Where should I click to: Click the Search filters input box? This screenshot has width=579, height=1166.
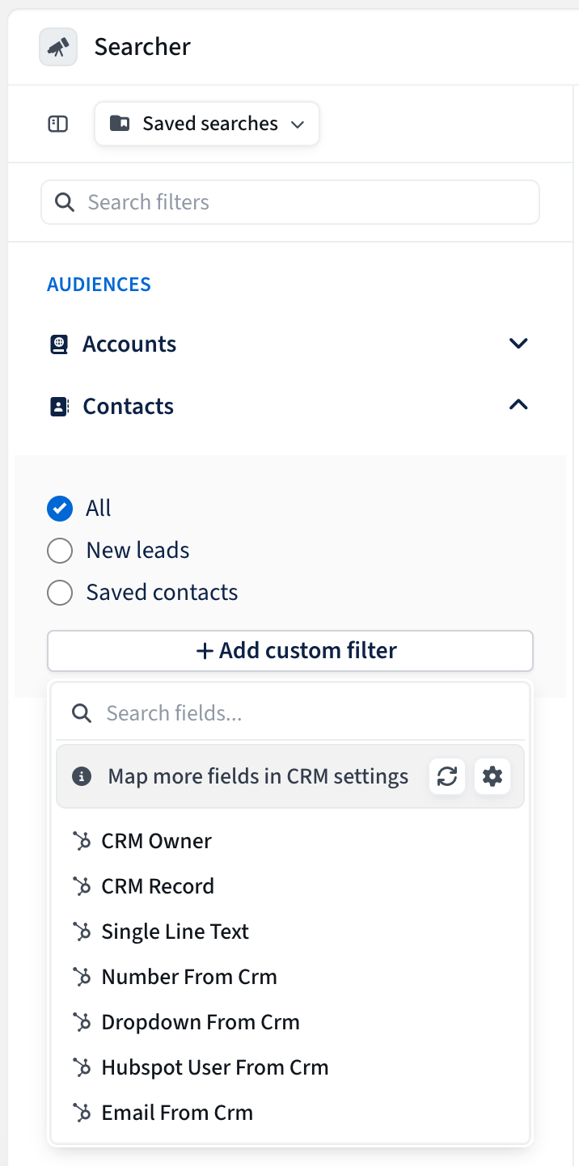coord(290,202)
